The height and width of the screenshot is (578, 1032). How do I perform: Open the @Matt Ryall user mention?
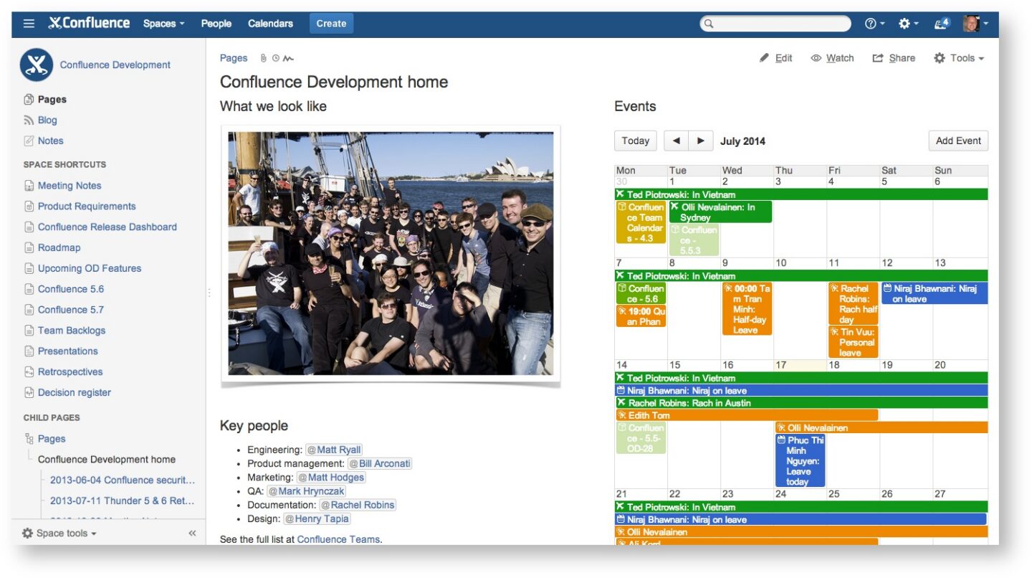(x=334, y=450)
